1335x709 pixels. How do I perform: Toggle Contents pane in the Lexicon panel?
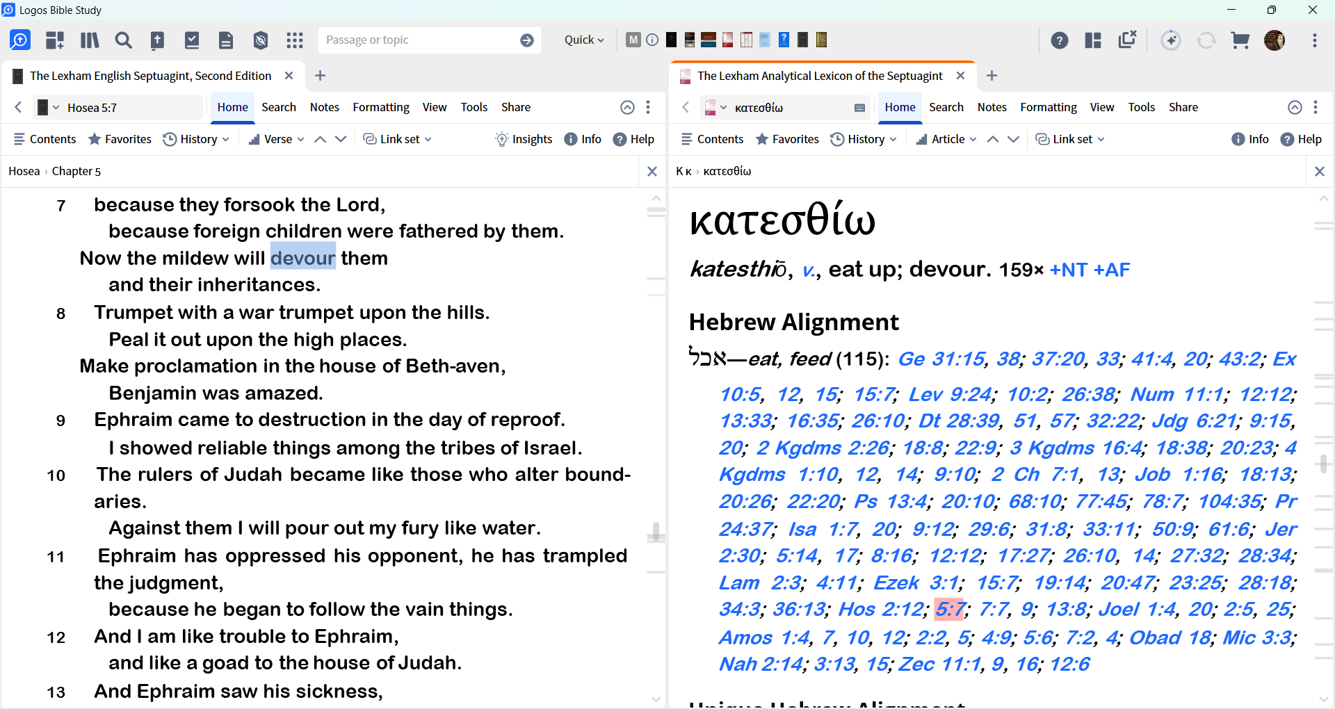point(713,139)
